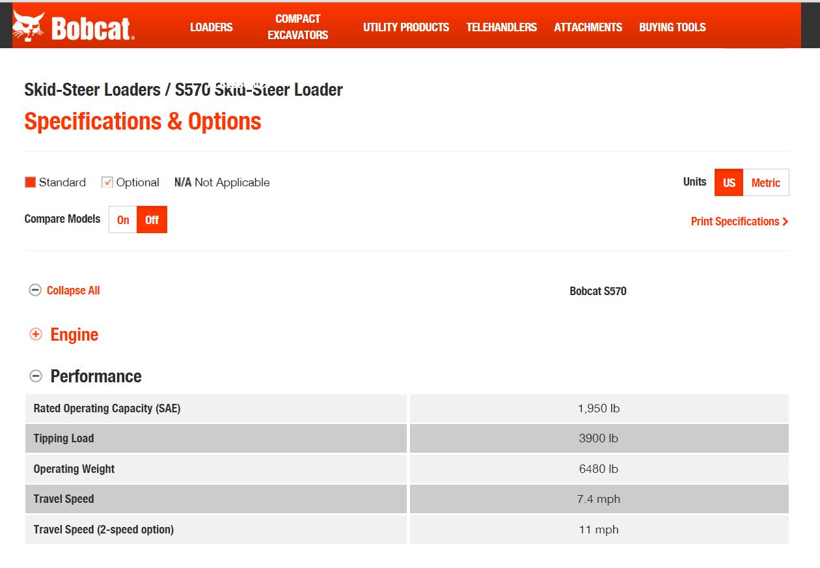Click Travel Speed (2-speed option) label
Image resolution: width=820 pixels, height=568 pixels.
(x=103, y=530)
